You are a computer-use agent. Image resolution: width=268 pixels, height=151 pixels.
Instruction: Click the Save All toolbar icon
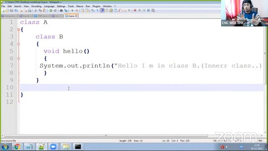pos(16,10)
